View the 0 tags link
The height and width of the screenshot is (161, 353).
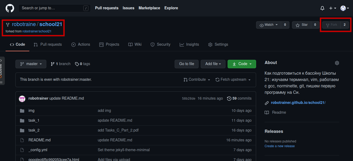83,64
